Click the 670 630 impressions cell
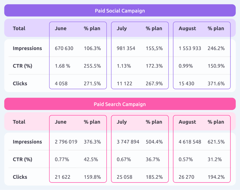 (x=64, y=48)
